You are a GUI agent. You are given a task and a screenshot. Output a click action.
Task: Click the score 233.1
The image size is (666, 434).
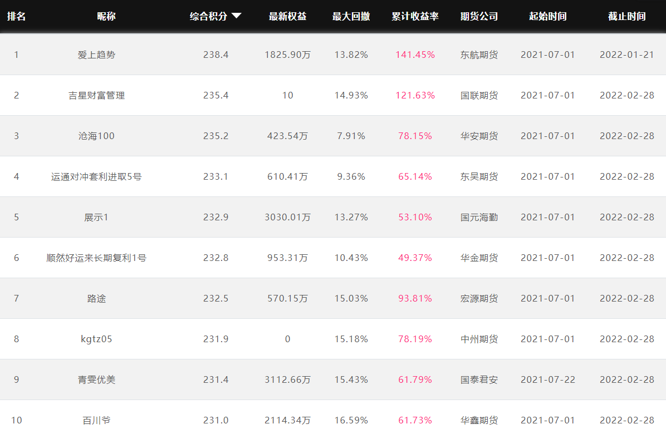coord(216,176)
